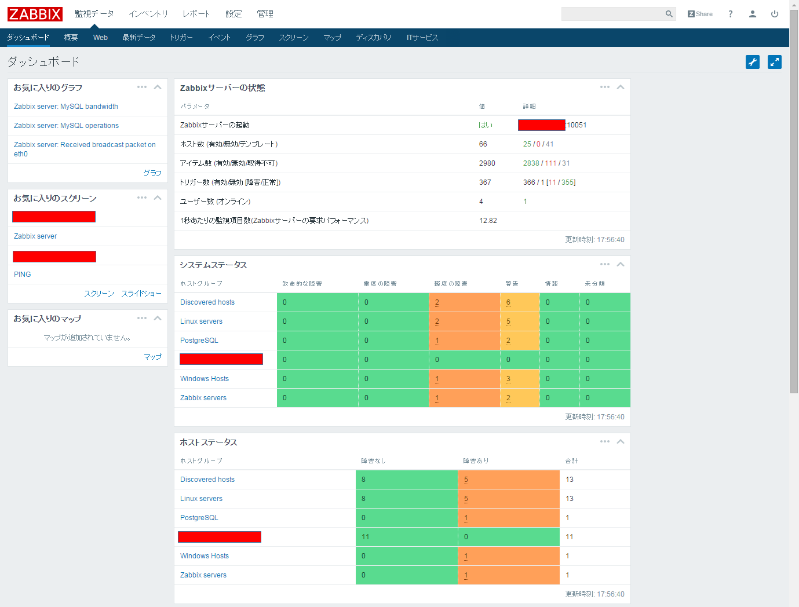The height and width of the screenshot is (607, 799).
Task: Click problem count 1 for PostgreSQL hosts
Action: (466, 518)
